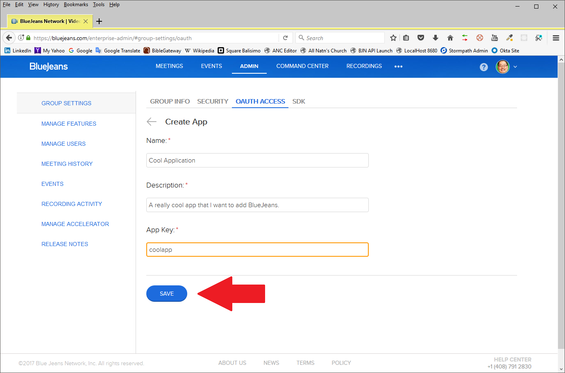Click the SAVE button
The width and height of the screenshot is (565, 373).
167,294
